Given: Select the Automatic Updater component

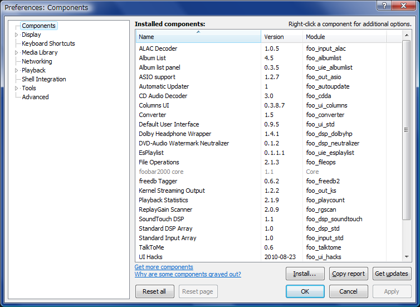Looking at the screenshot, I should coord(268,86).
